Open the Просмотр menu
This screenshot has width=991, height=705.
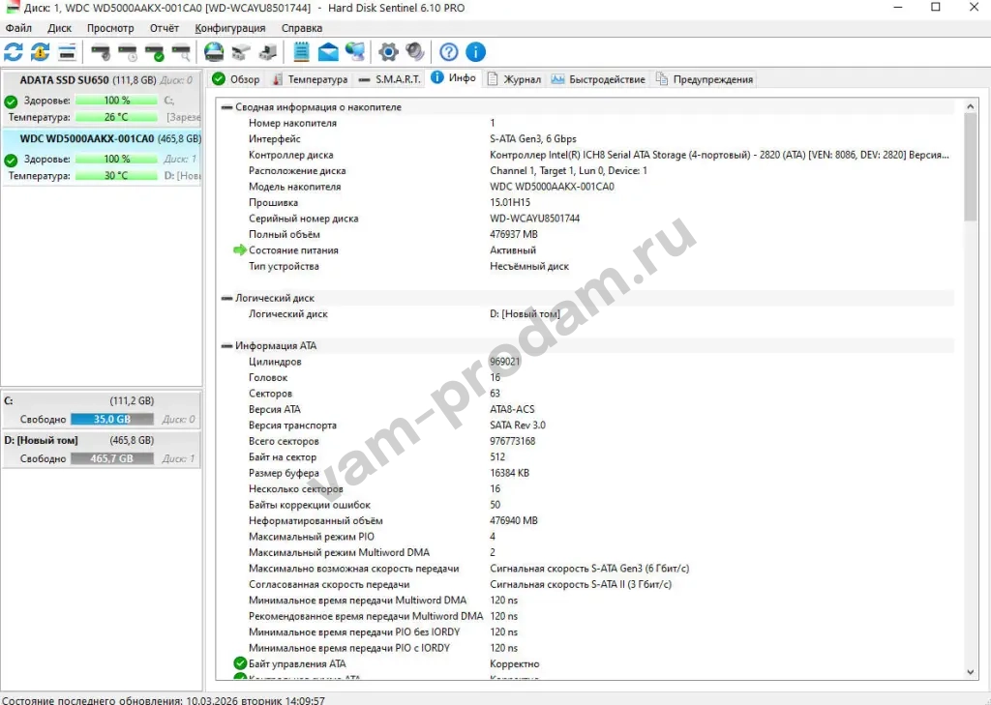110,28
